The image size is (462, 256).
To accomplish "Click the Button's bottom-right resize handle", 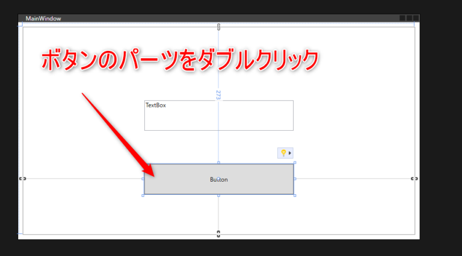I will tap(294, 195).
